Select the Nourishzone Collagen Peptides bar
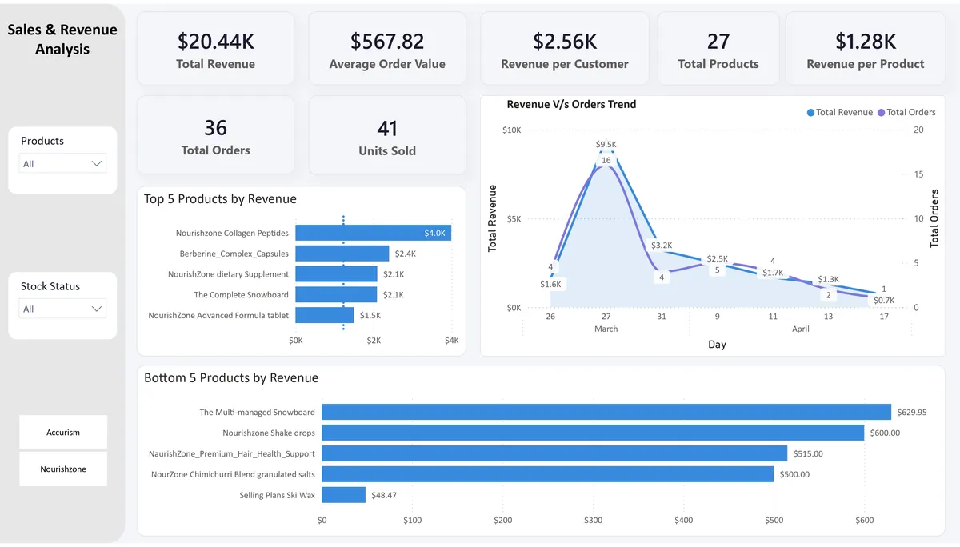Viewport: 960px width, 547px height. tap(373, 233)
